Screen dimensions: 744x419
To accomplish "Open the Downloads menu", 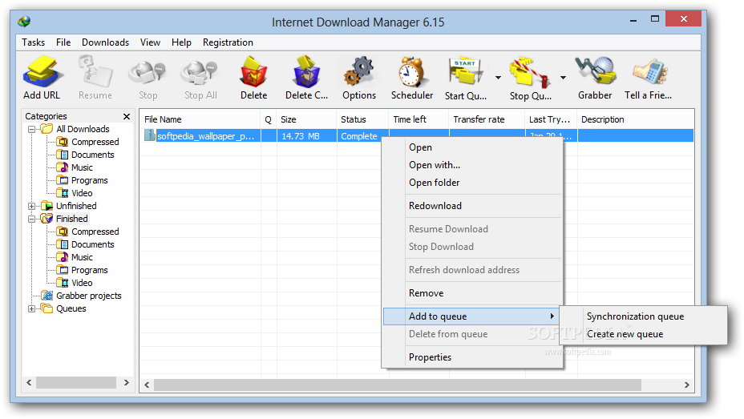I will [x=105, y=42].
